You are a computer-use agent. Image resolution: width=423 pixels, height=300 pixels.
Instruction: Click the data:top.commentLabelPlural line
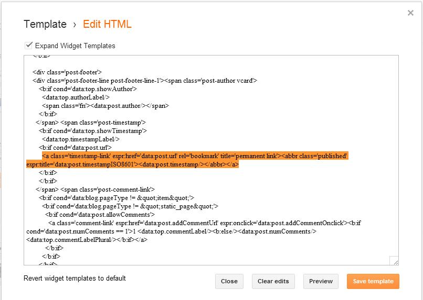coord(87,240)
